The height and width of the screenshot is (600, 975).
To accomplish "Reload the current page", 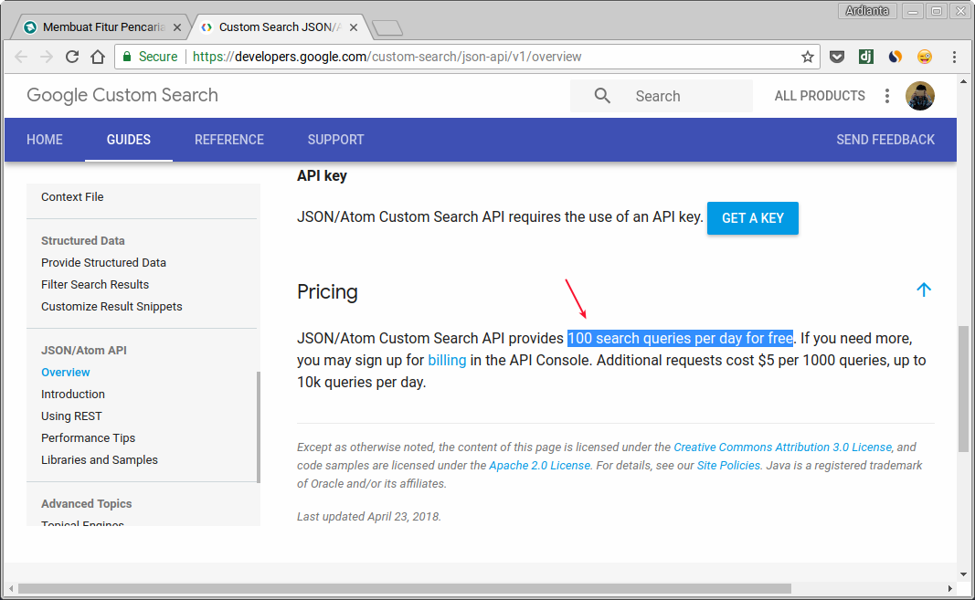I will point(72,57).
